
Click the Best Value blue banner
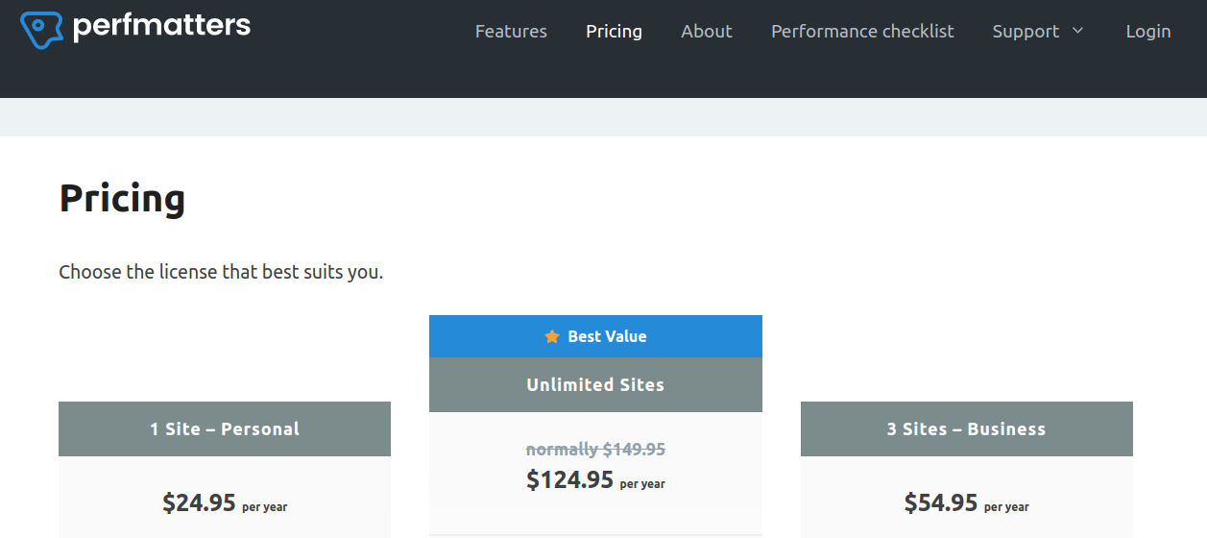tap(595, 336)
